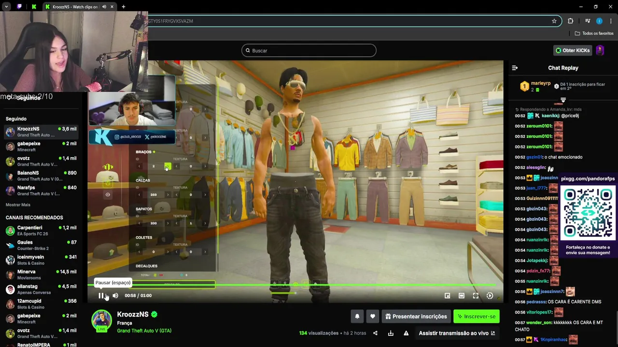Screen dimensions: 618x347
Task: Mute the clip volume speaker icon
Action: (x=115, y=295)
